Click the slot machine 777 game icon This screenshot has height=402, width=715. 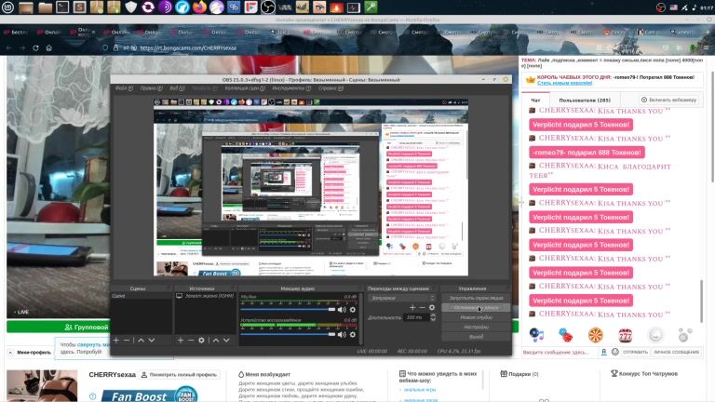pos(626,335)
